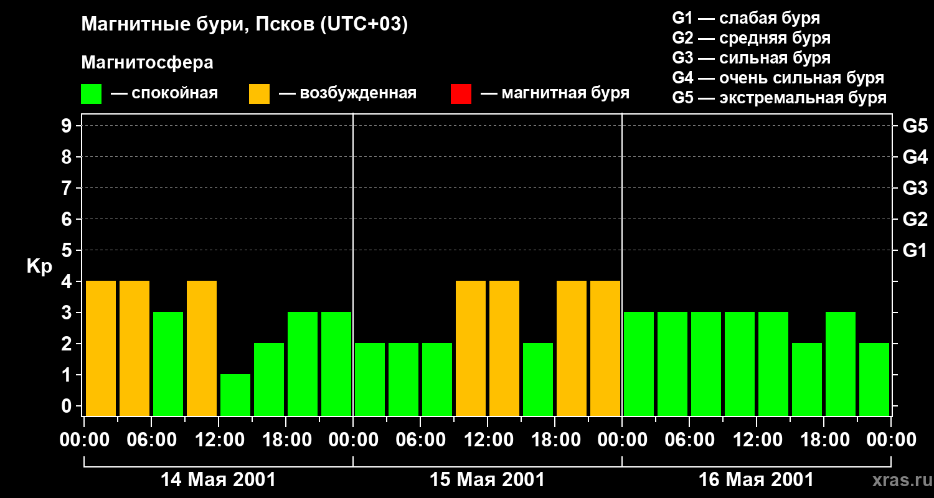Click the last green bar on 16 May

(874, 379)
